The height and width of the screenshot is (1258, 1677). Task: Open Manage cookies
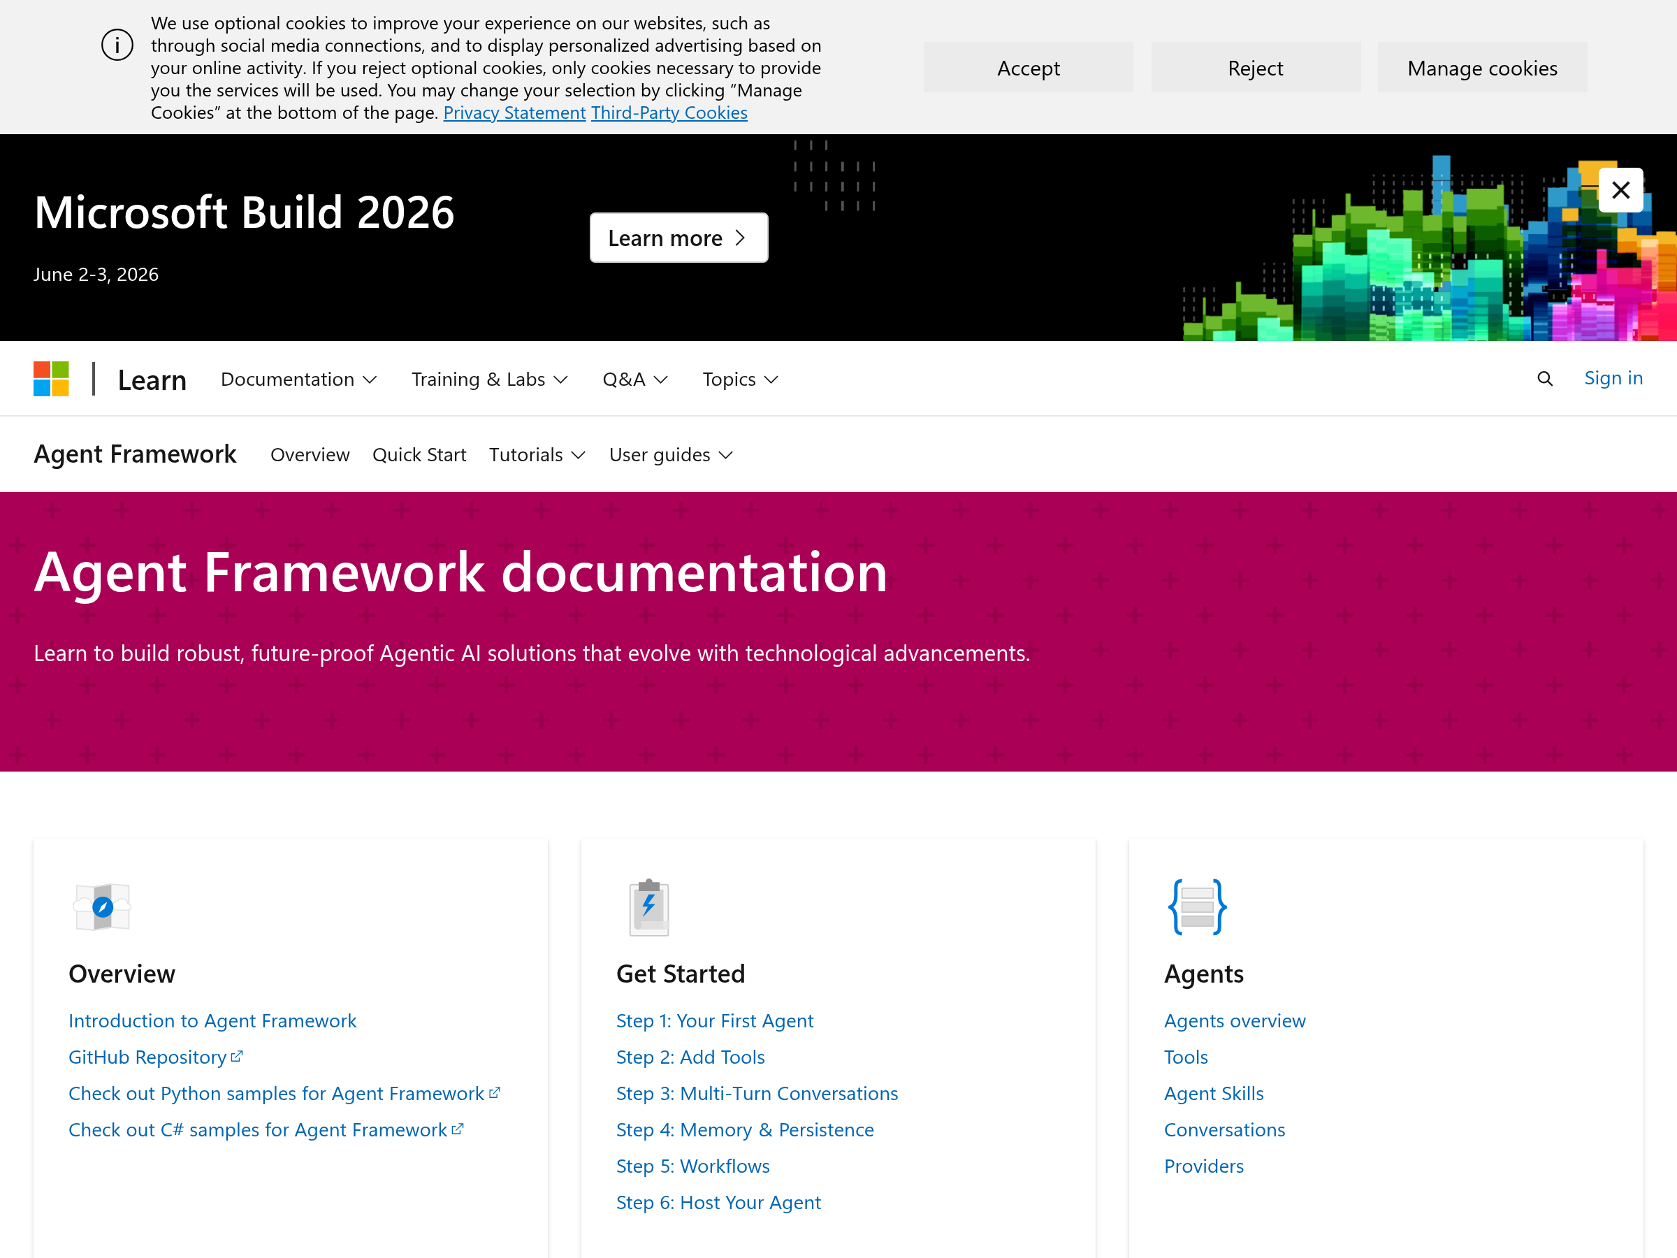(1482, 68)
